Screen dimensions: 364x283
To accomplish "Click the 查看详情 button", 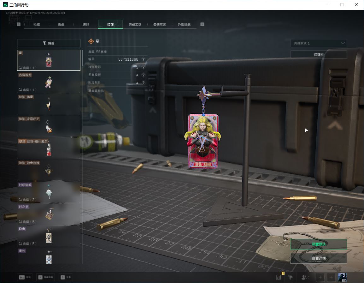I will coord(319,258).
